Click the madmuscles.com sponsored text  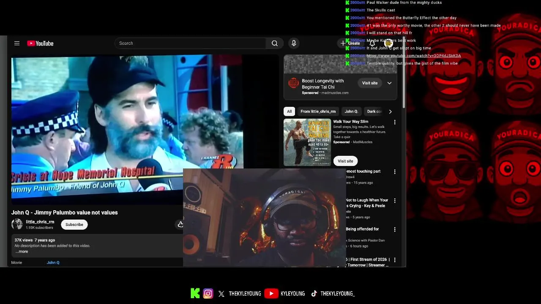pyautogui.click(x=335, y=93)
